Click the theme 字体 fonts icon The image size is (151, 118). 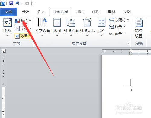(x=17, y=29)
